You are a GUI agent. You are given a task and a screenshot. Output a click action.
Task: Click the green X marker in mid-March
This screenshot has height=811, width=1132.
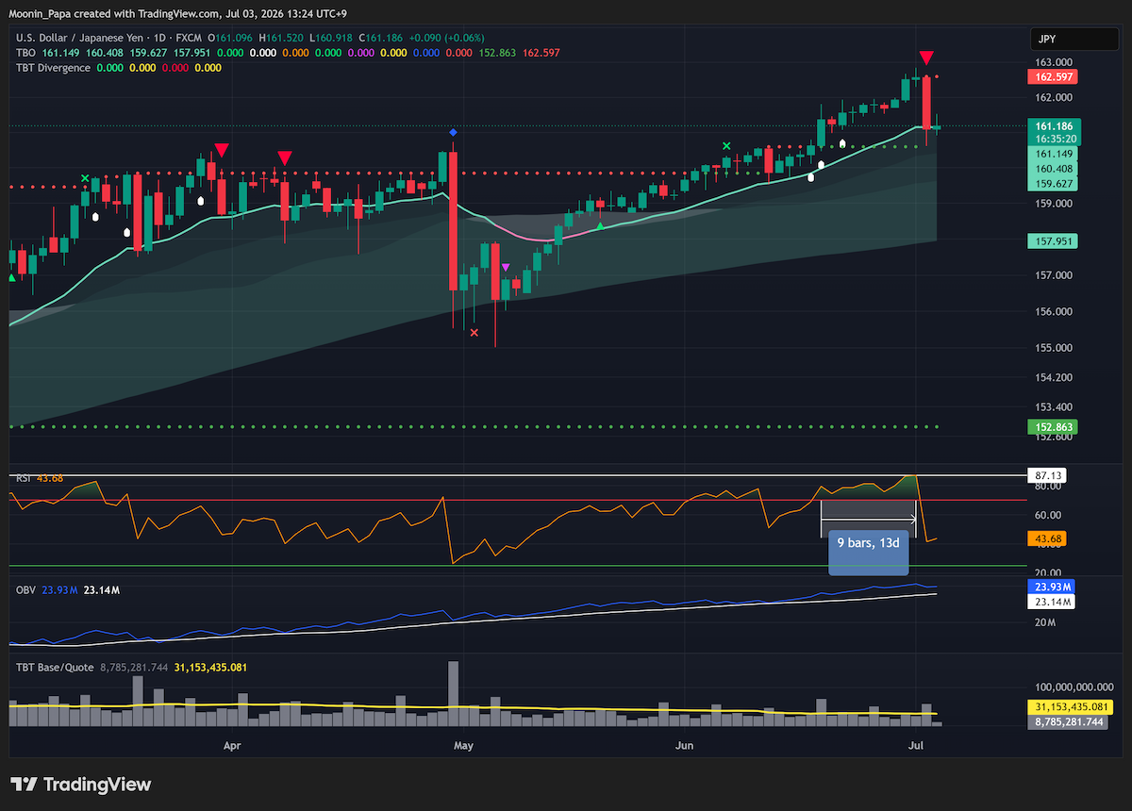(85, 178)
